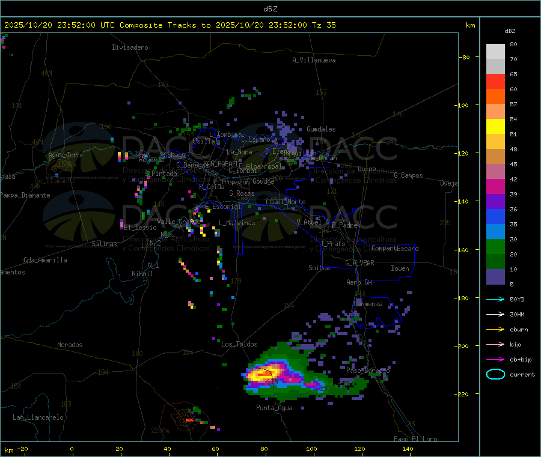The width and height of the screenshot is (541, 457).
Task: Click the S_Rosas map label
Action: coord(242,193)
